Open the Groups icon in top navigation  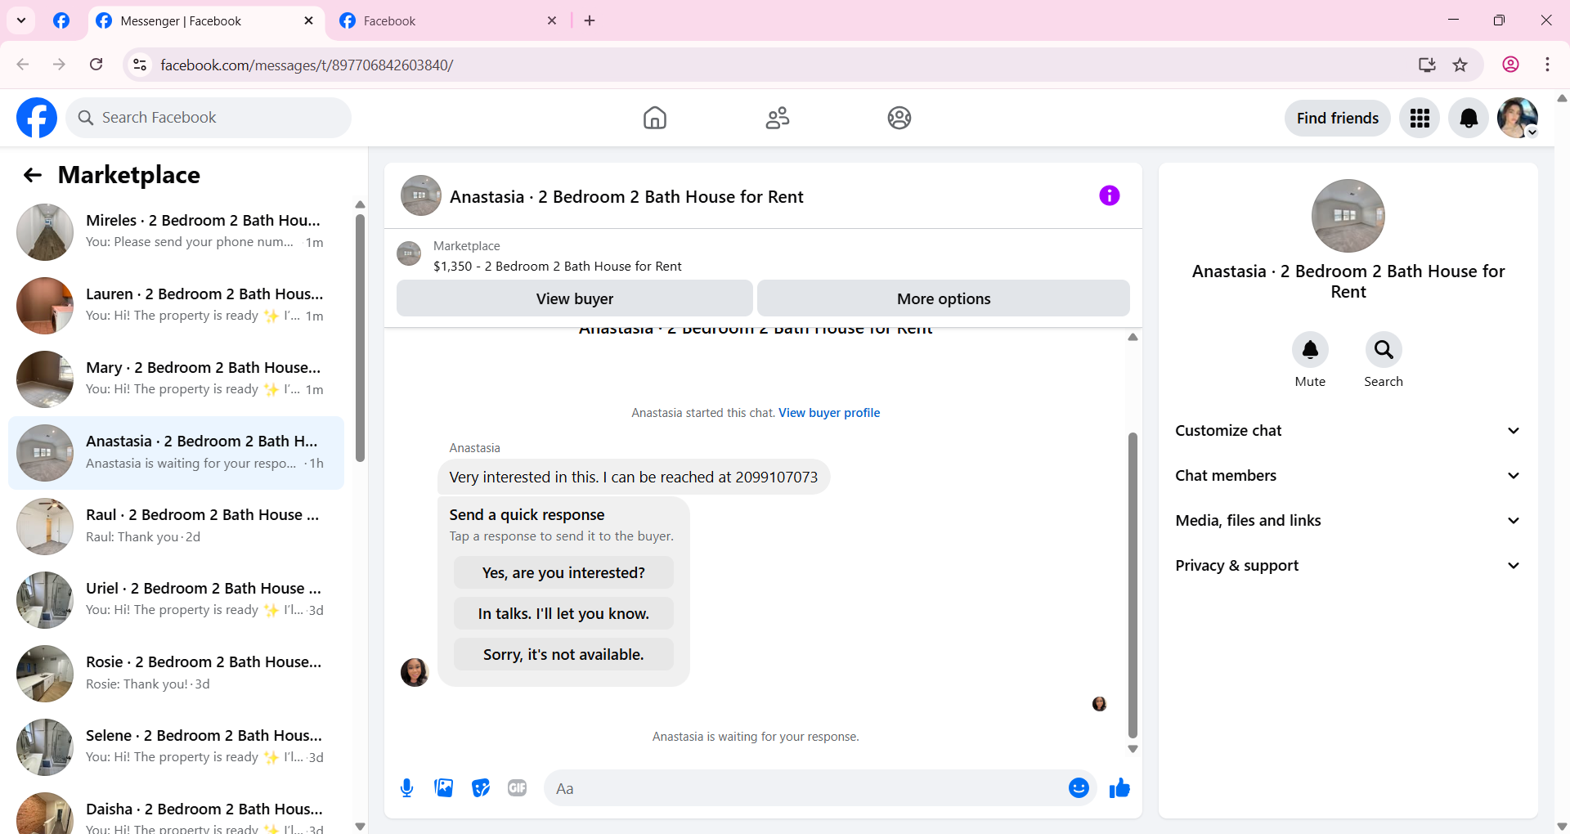[899, 118]
